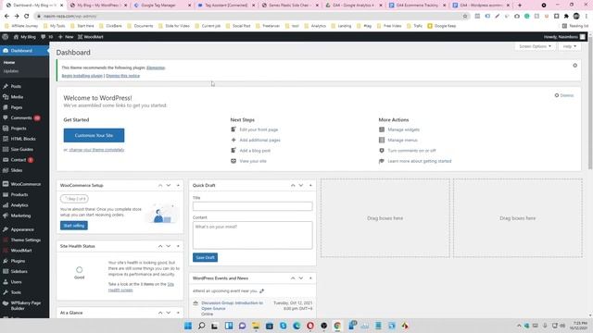Click the Analytics sidebar icon
This screenshot has height=333, width=593.
[x=6, y=205]
